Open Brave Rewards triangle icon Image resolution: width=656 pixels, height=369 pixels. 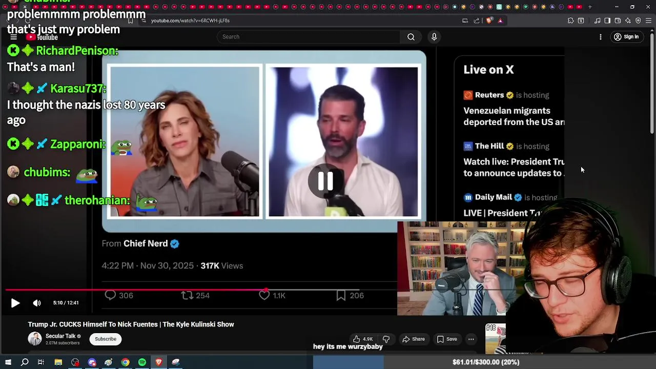(500, 20)
